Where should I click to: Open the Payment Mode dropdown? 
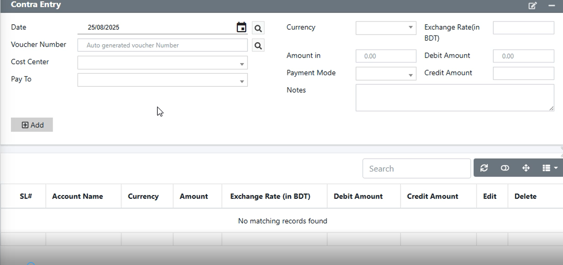tap(386, 73)
